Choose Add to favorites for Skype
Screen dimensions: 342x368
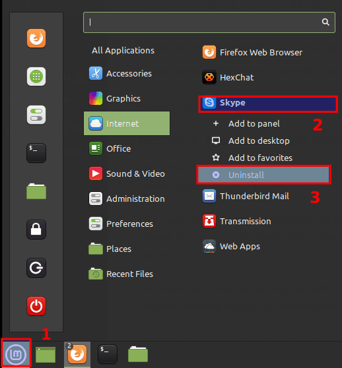point(252,158)
